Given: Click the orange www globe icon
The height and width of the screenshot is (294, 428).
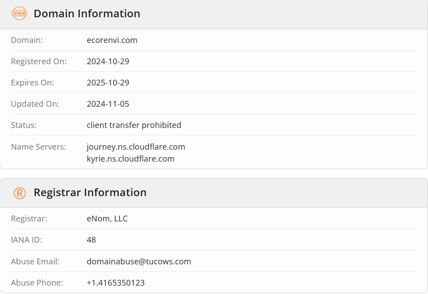Looking at the screenshot, I should pyautogui.click(x=19, y=13).
